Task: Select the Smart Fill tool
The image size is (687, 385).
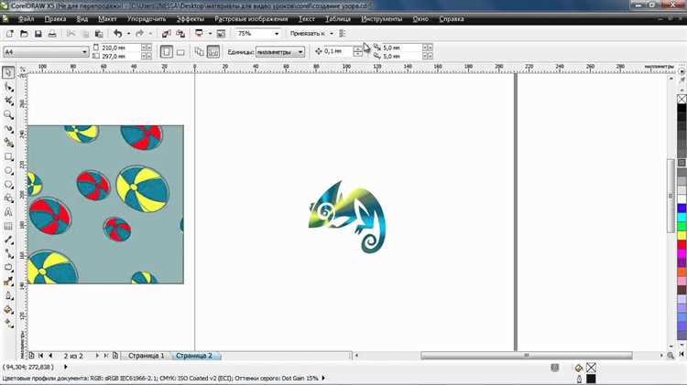Action: [8, 143]
